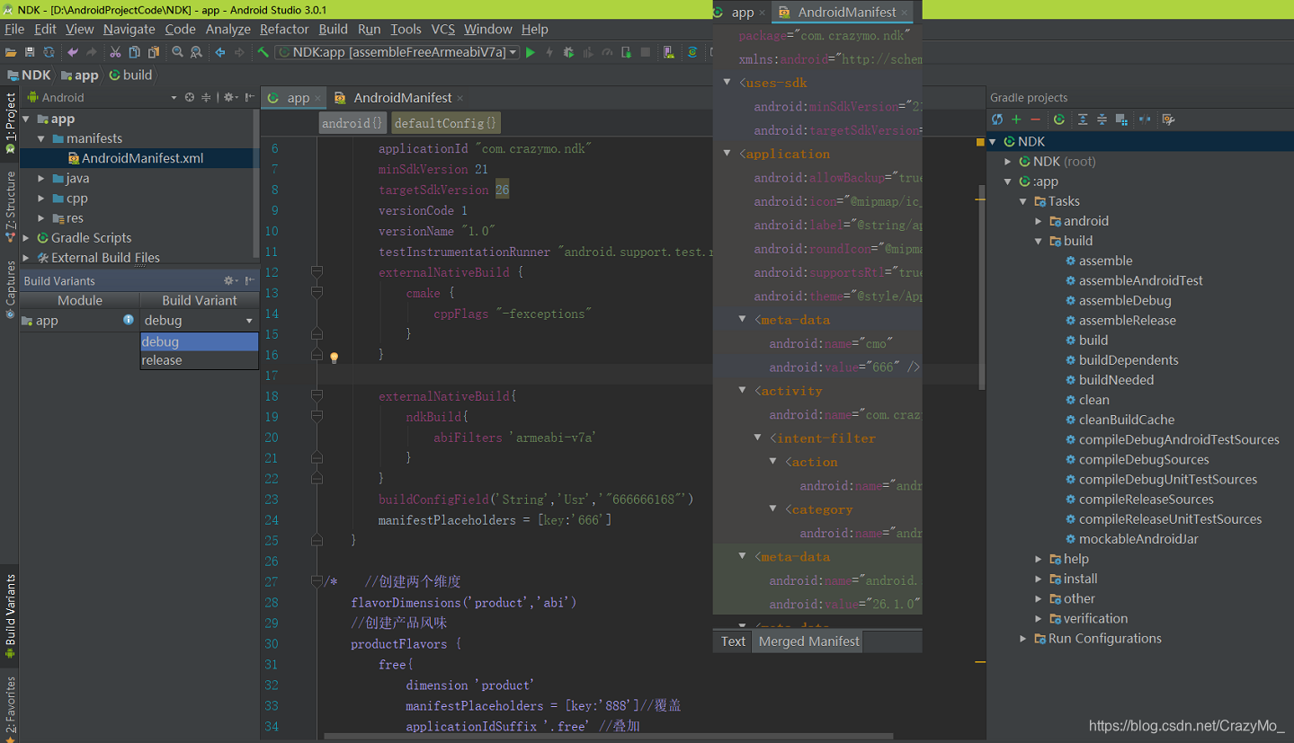Viewport: 1294px width, 743px height.
Task: Click red minus Detach Gradle project
Action: point(1035,119)
